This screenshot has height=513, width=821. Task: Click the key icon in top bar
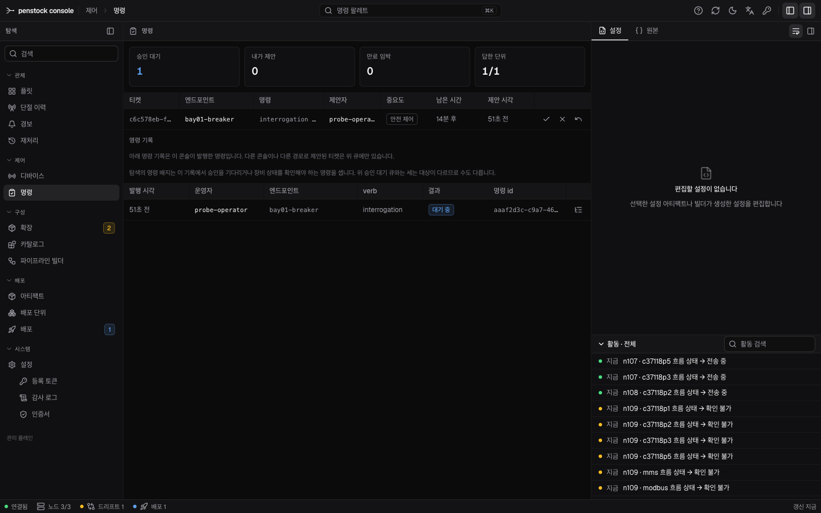click(767, 11)
